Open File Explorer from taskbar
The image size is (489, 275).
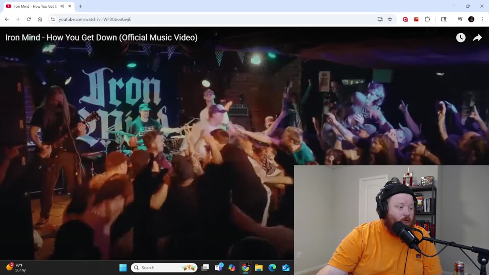click(x=259, y=268)
